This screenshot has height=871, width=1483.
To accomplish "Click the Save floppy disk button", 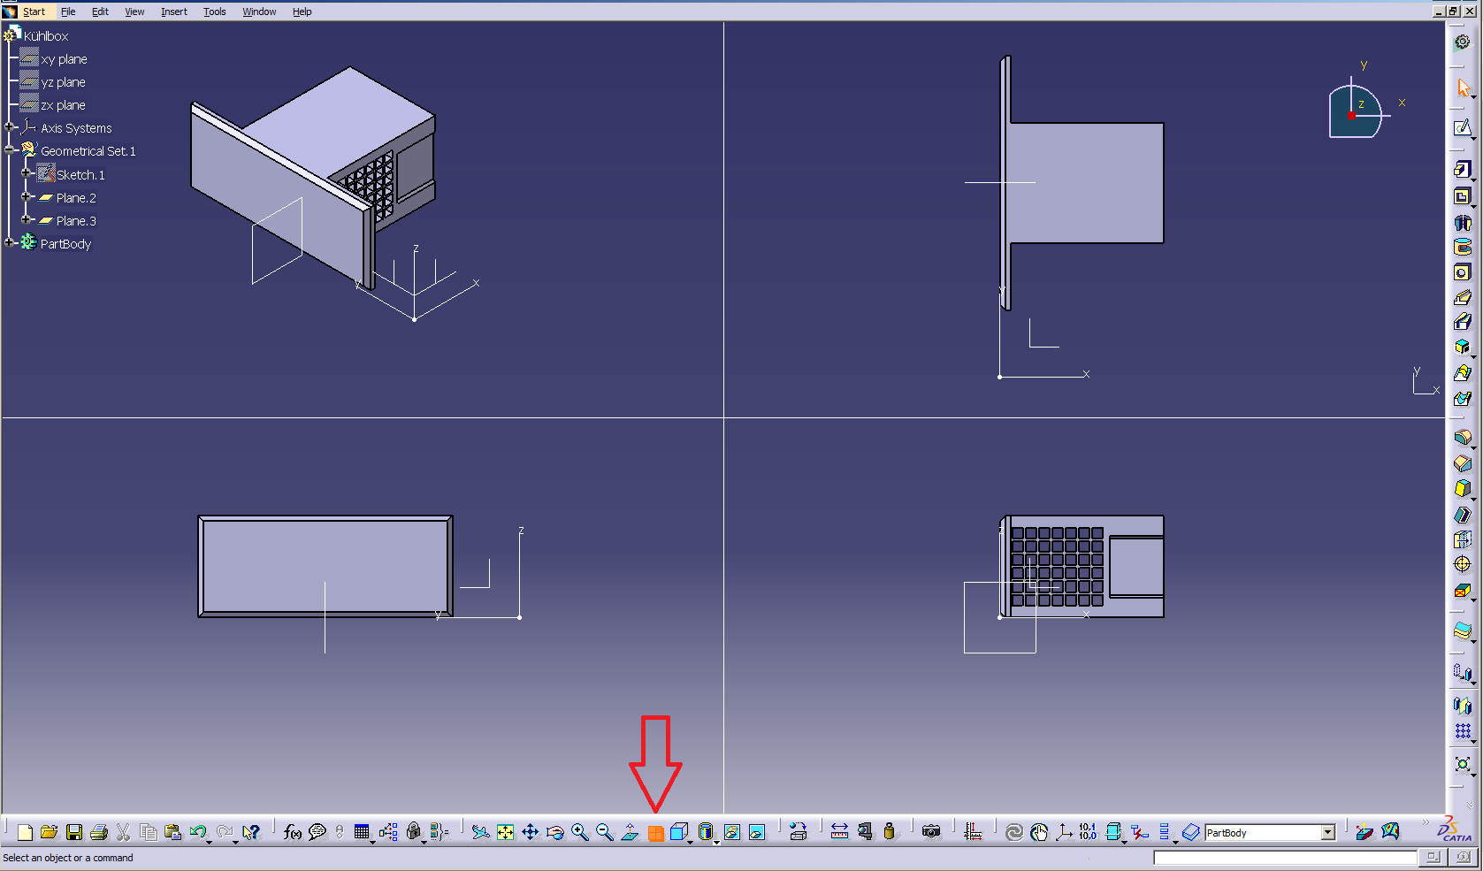I will click(x=74, y=832).
